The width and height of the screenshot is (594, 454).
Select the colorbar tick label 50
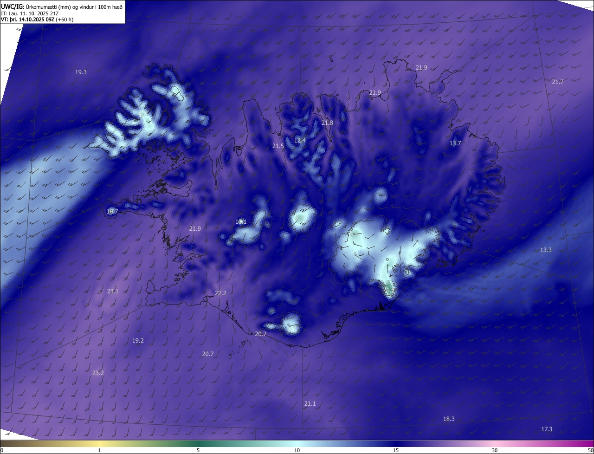pos(590,450)
